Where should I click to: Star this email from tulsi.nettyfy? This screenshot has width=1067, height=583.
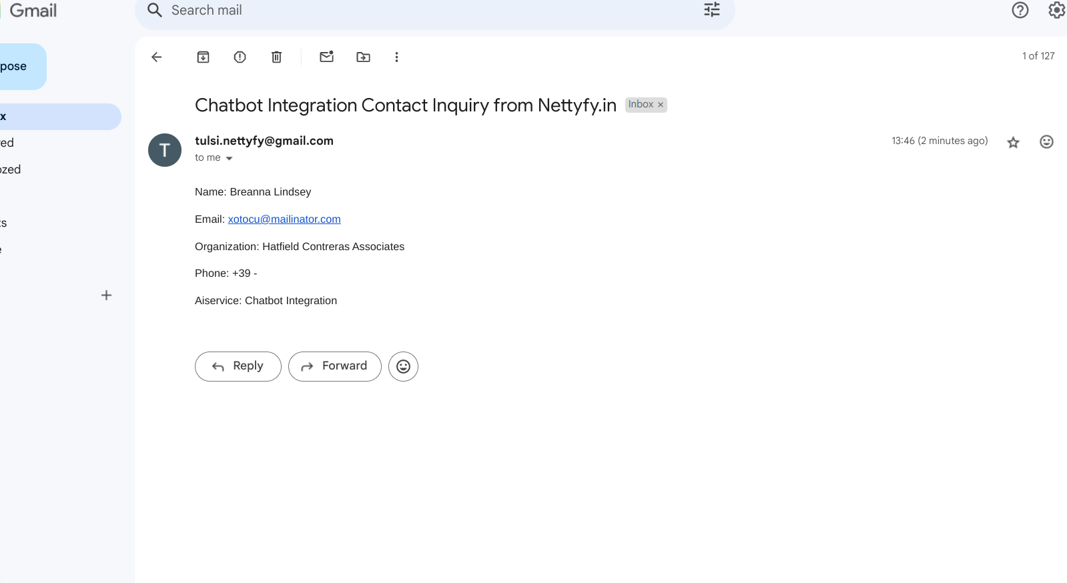tap(1013, 142)
